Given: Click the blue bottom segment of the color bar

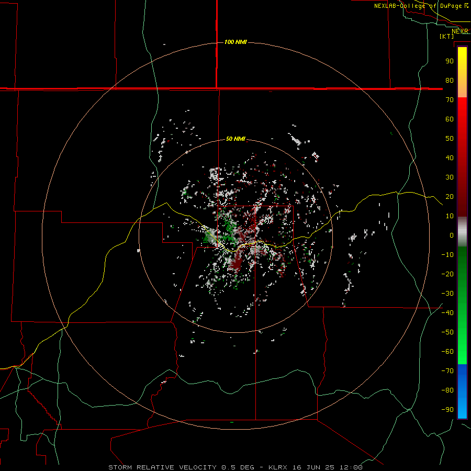Looking at the screenshot, I should (462, 391).
